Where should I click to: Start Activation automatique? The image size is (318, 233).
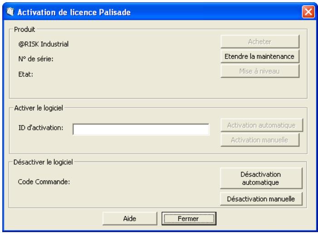point(262,125)
